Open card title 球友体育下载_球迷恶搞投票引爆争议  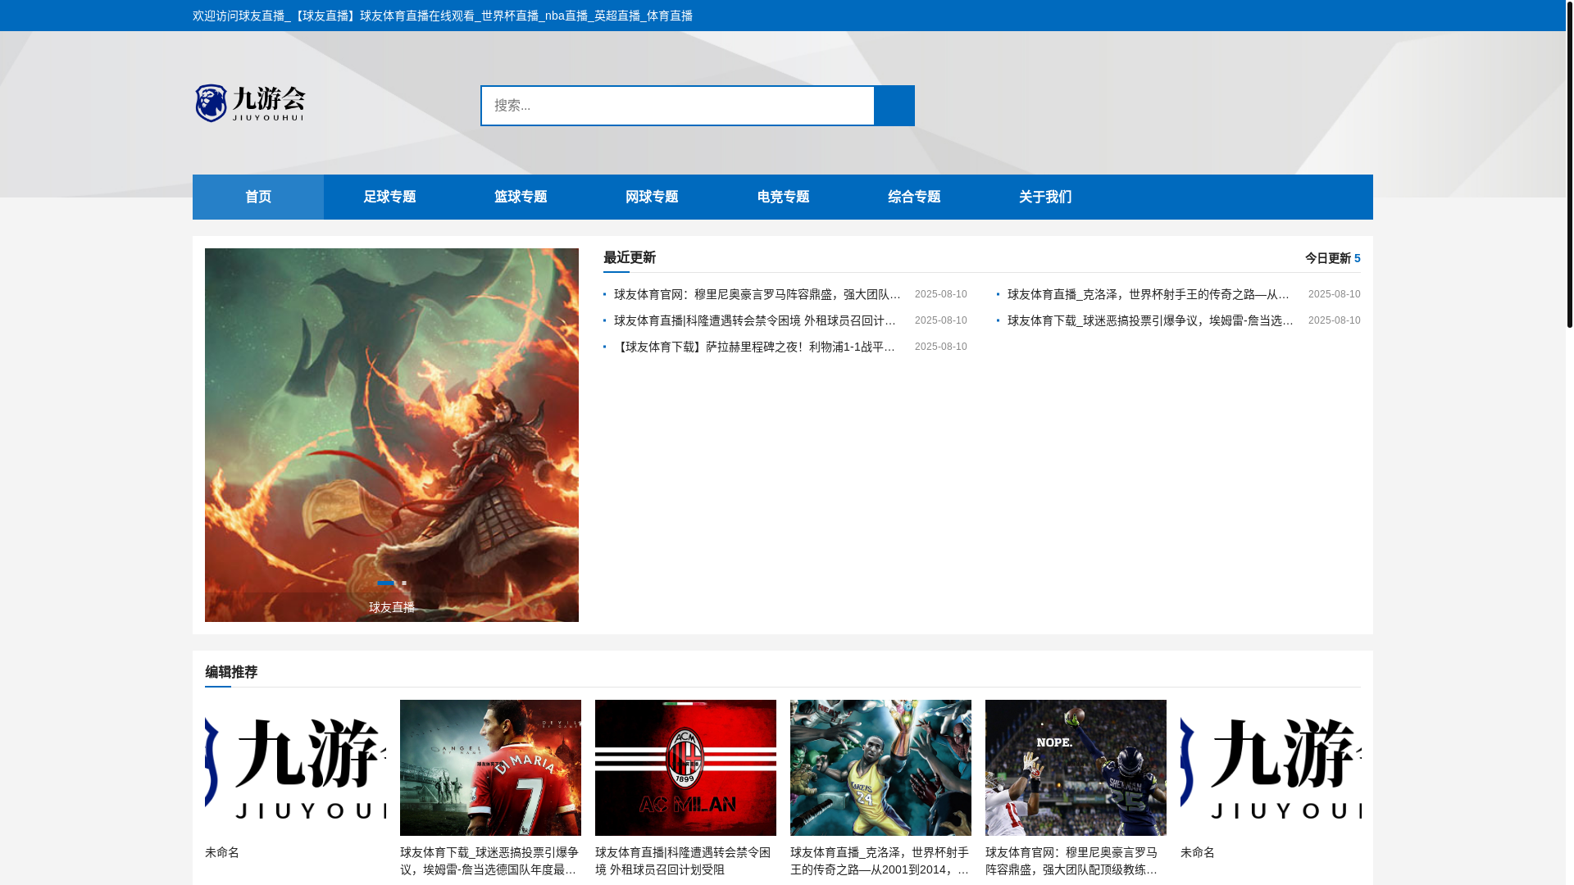[x=489, y=861]
